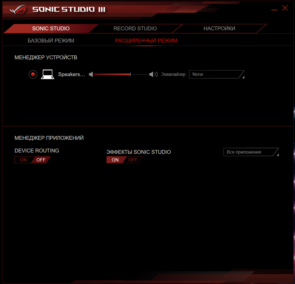Enable Sonic Studio effects with ON
This screenshot has height=284, width=295.
pos(115,160)
